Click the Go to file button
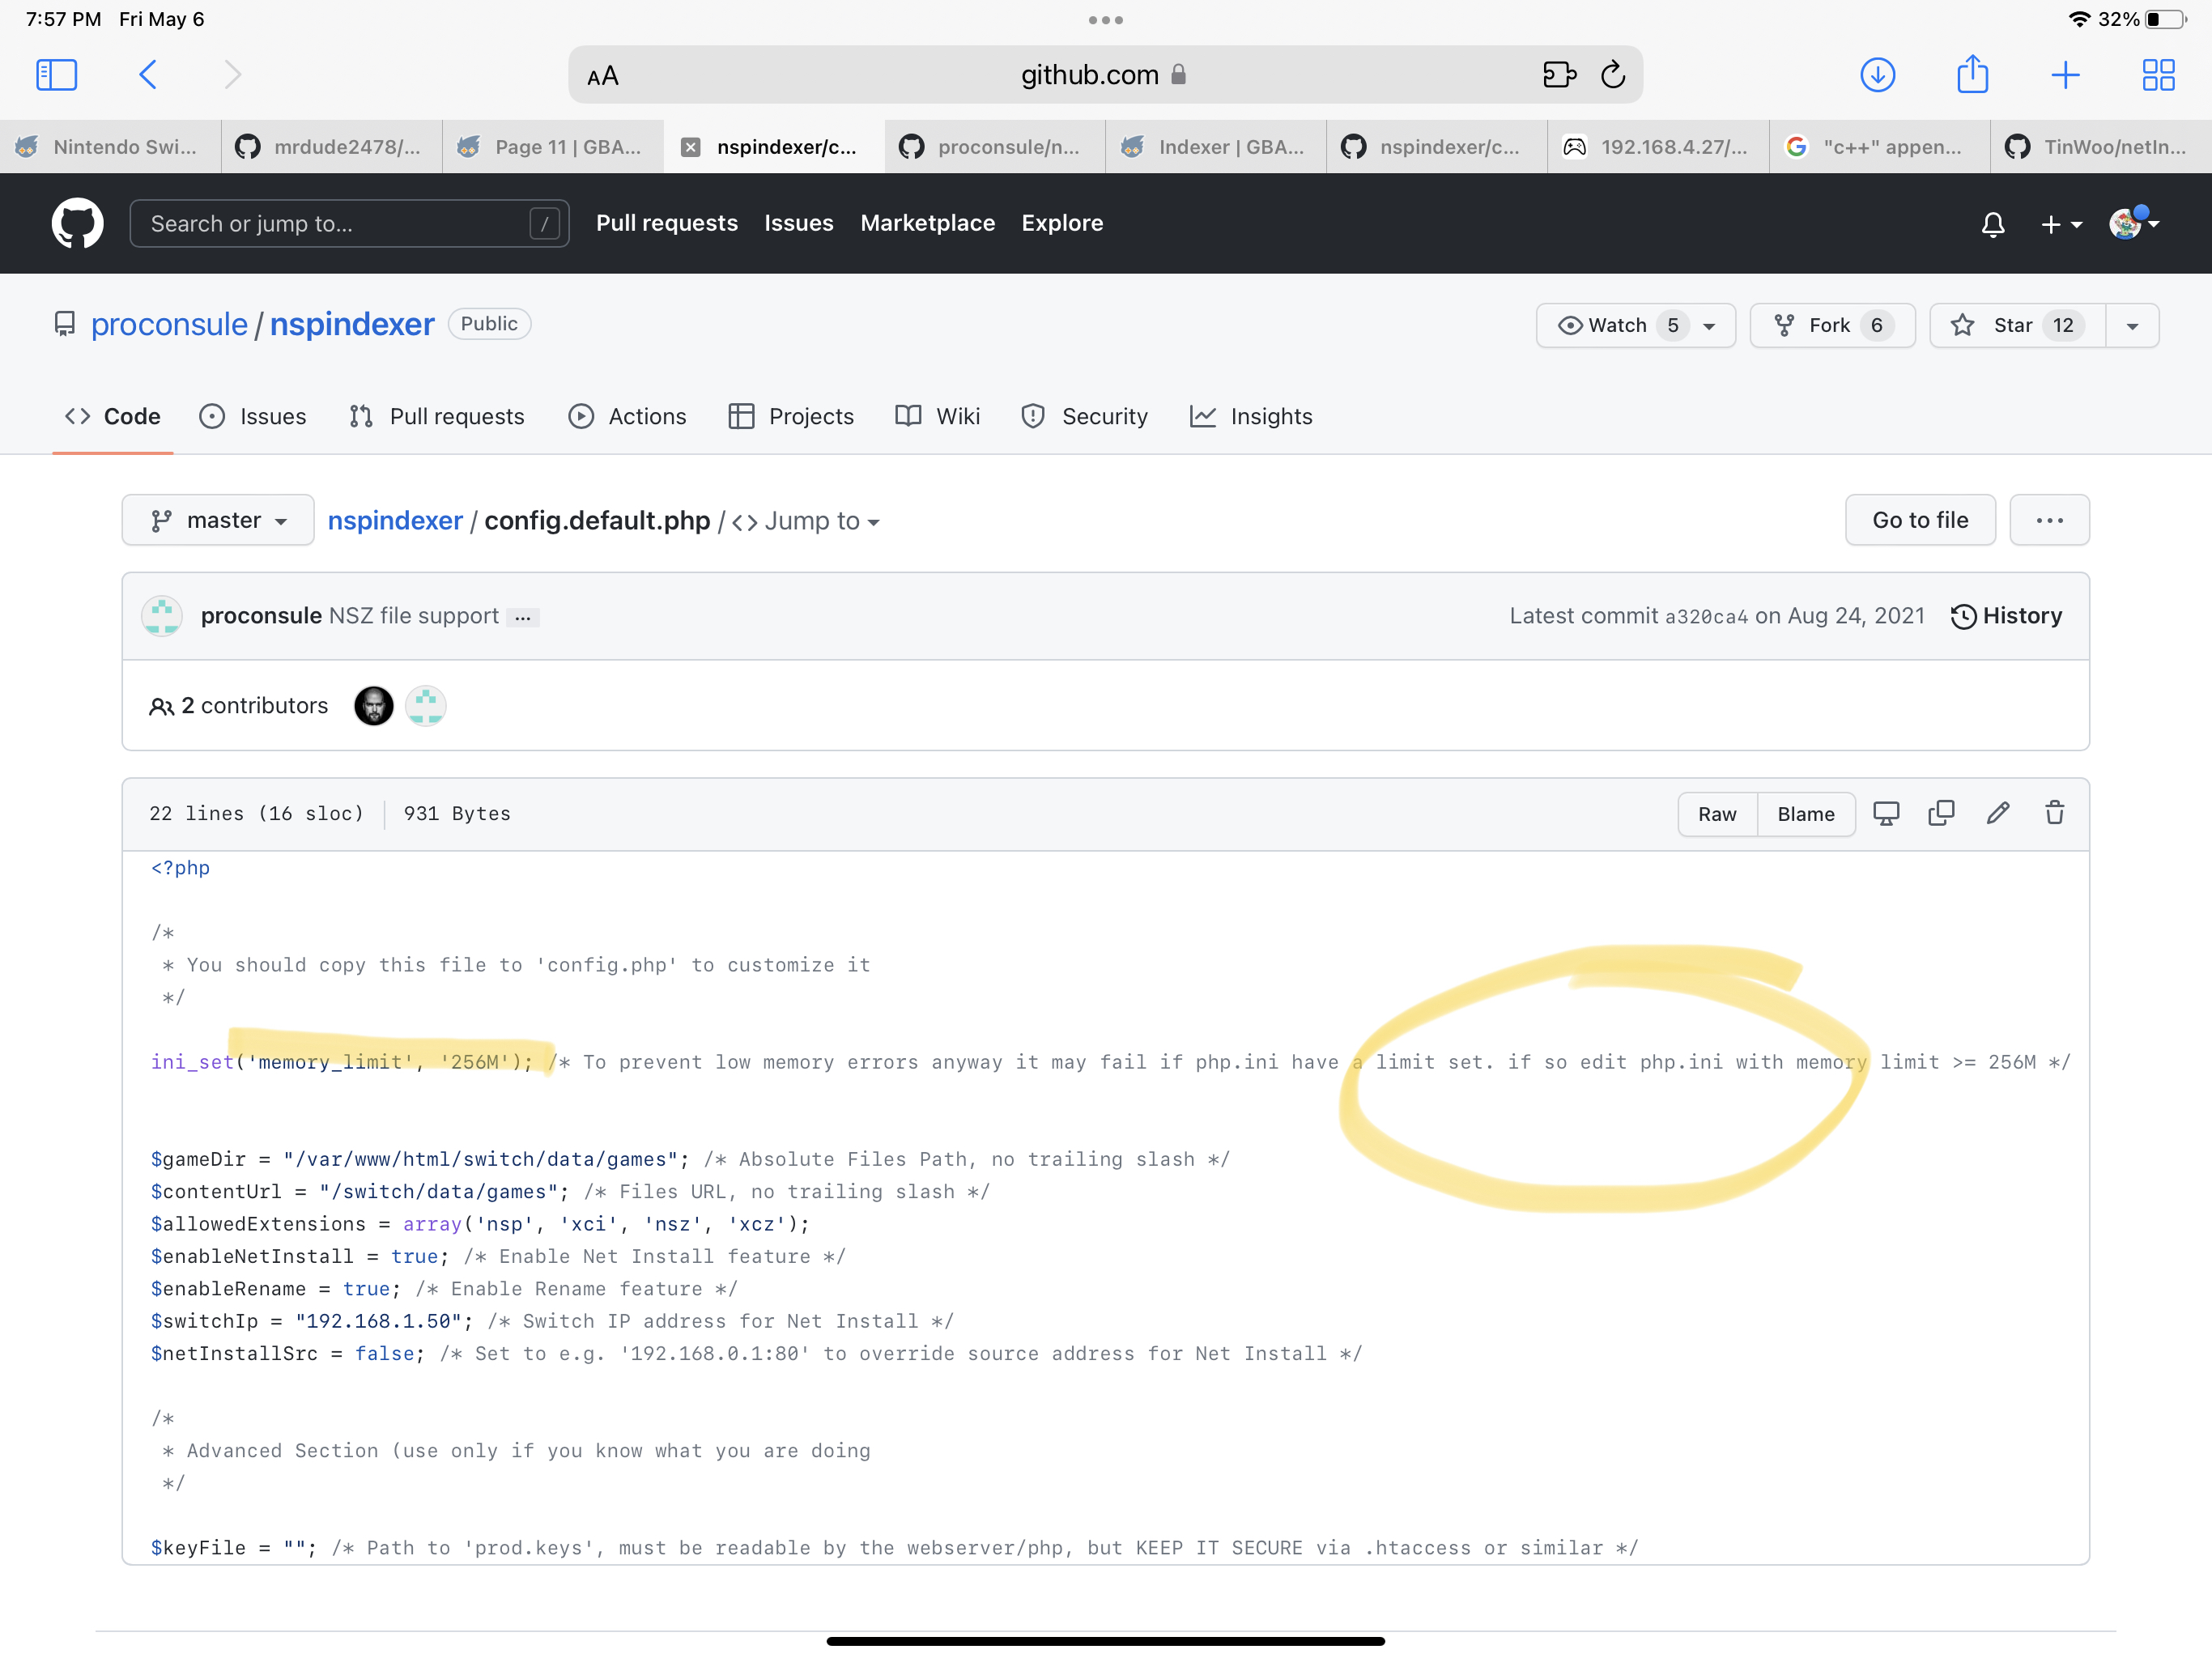 [x=1920, y=520]
